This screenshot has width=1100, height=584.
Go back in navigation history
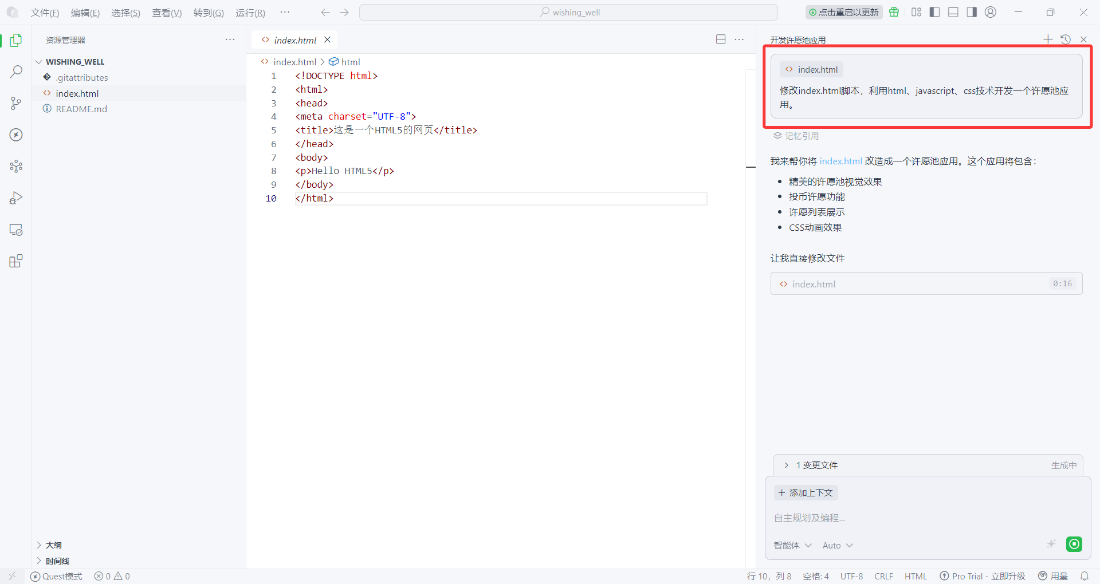tap(325, 12)
